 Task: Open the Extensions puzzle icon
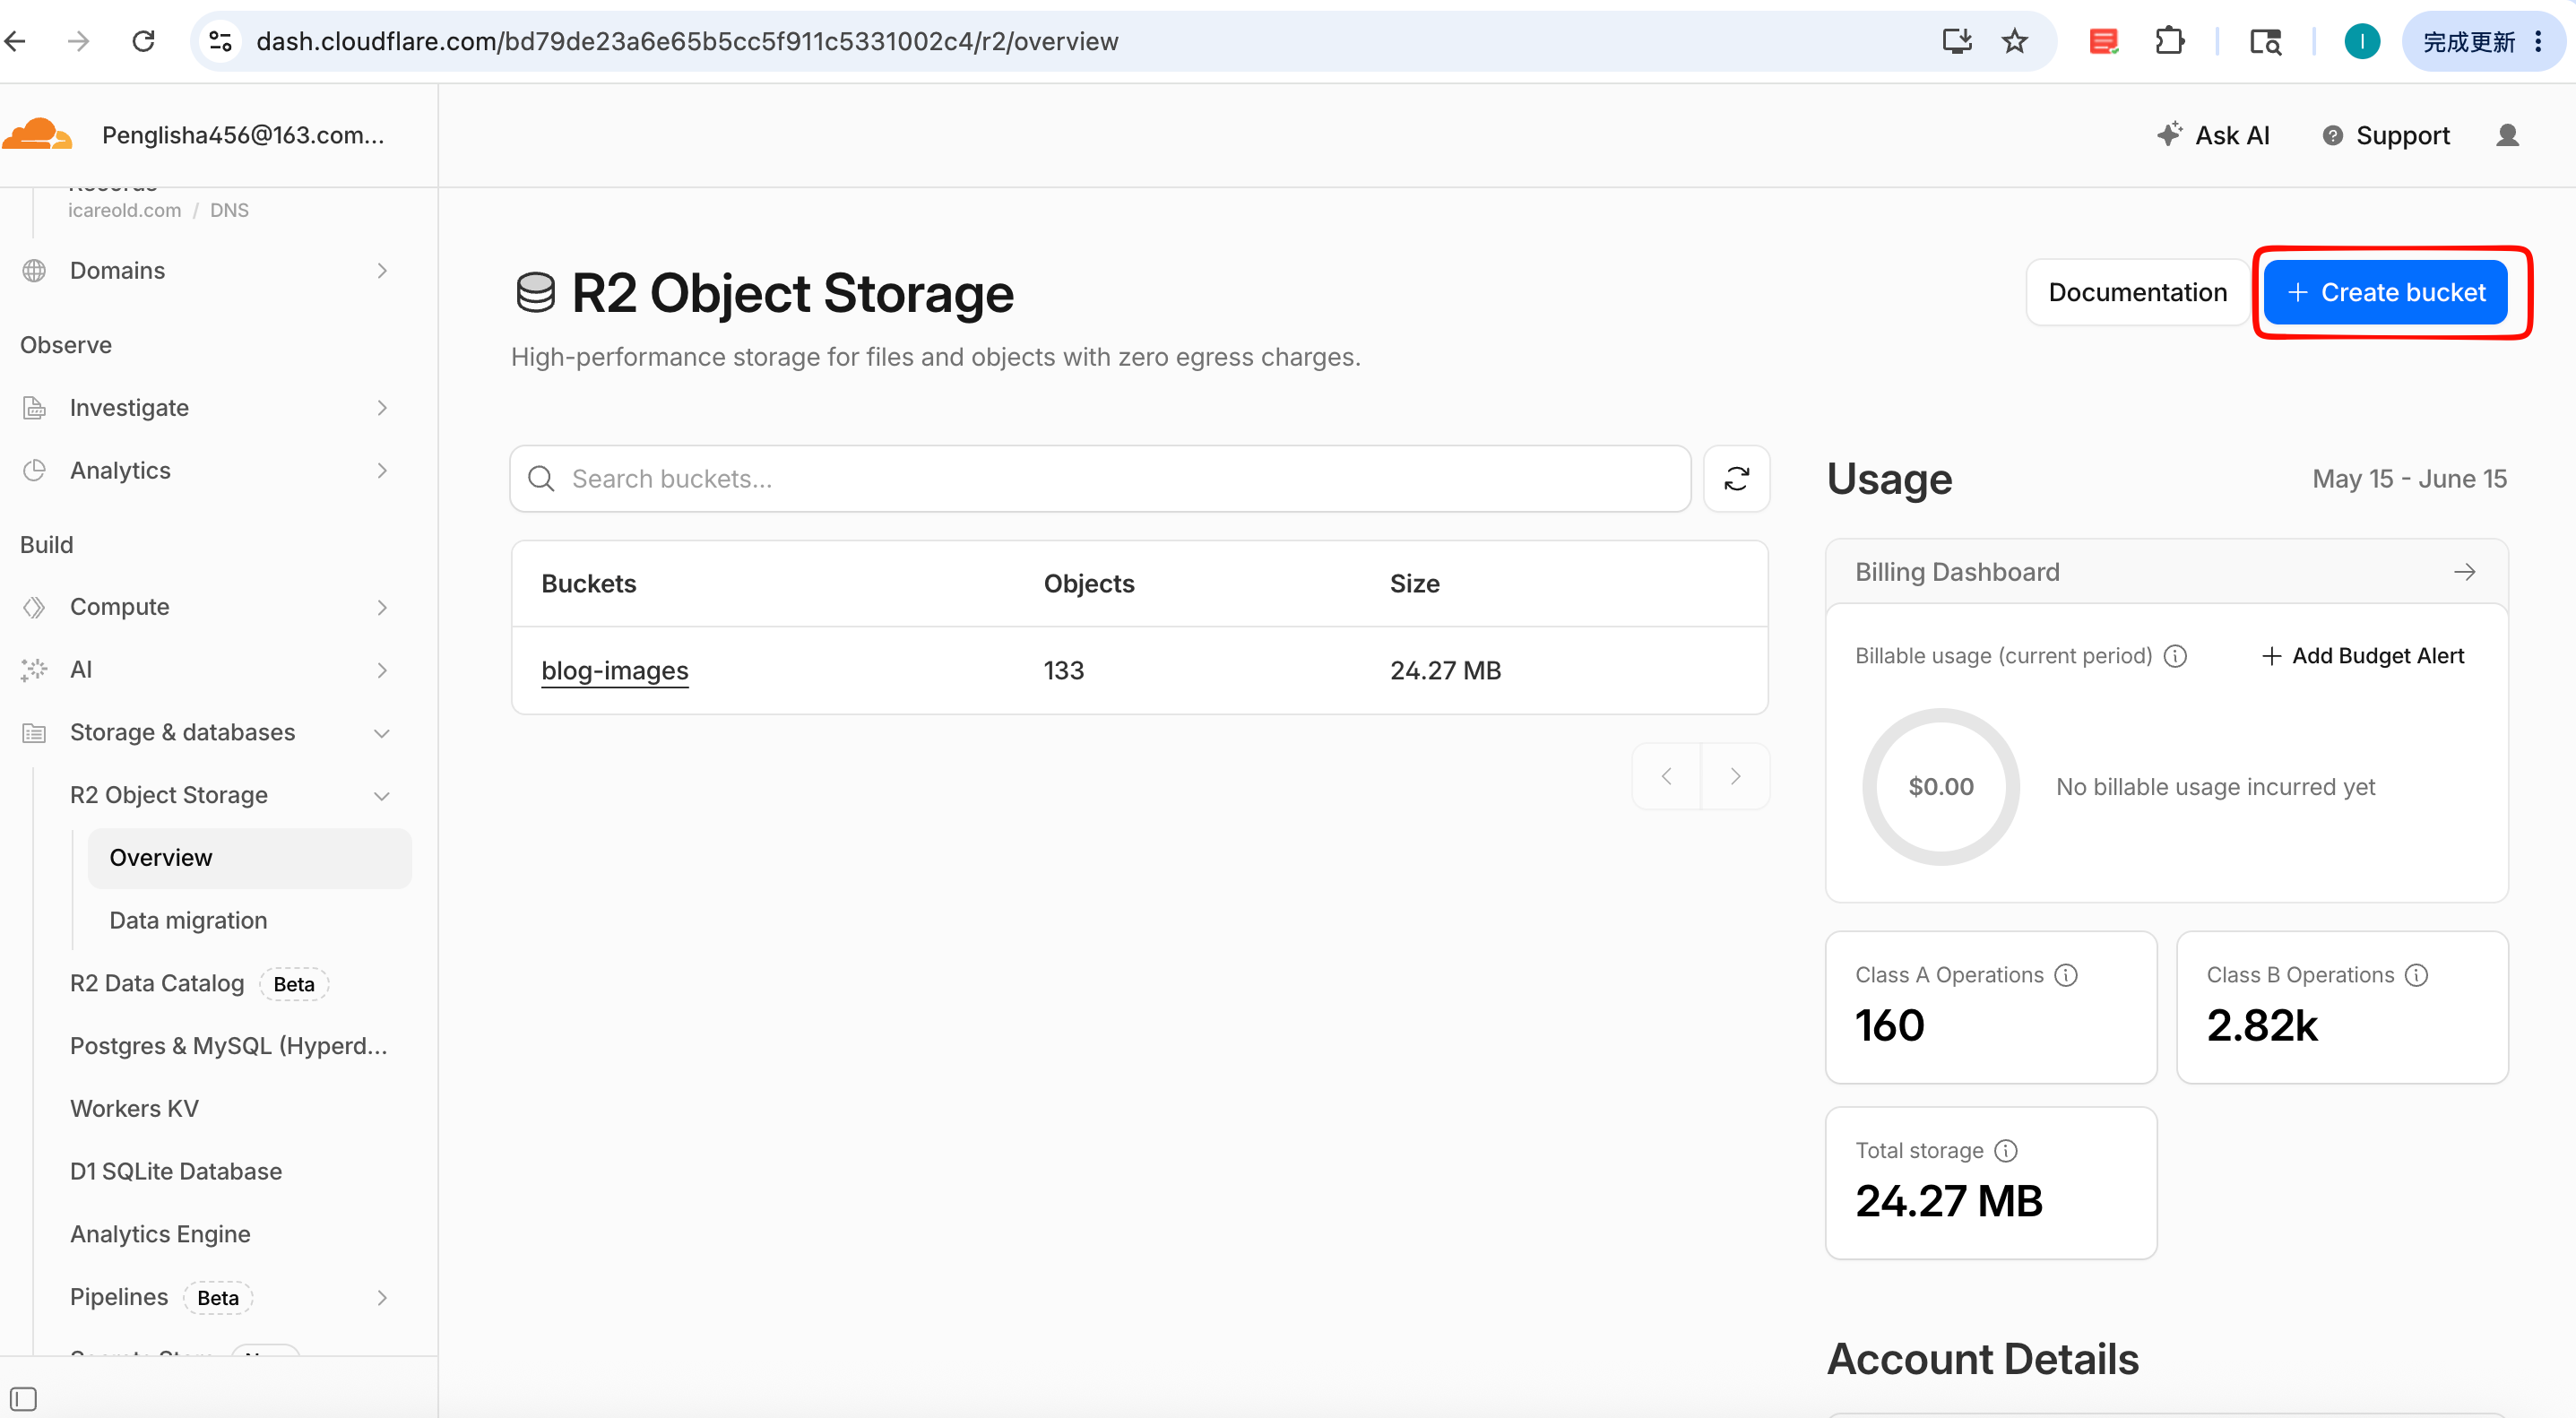coord(2169,41)
